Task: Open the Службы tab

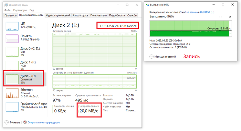Action: [132, 15]
